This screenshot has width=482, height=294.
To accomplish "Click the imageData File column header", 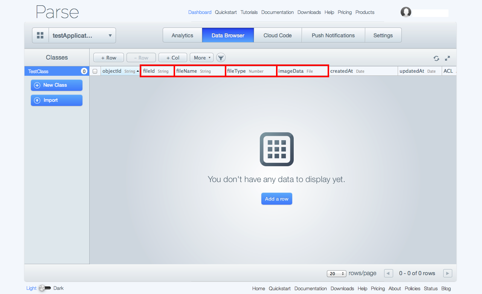I will pyautogui.click(x=303, y=71).
